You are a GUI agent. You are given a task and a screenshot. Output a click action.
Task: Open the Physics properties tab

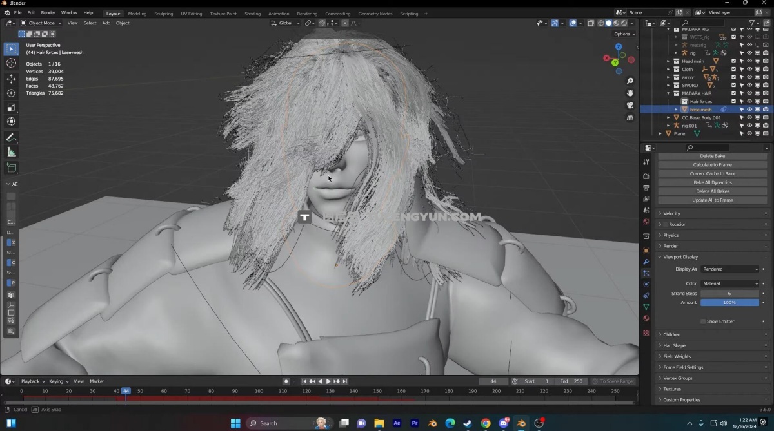pyautogui.click(x=646, y=284)
